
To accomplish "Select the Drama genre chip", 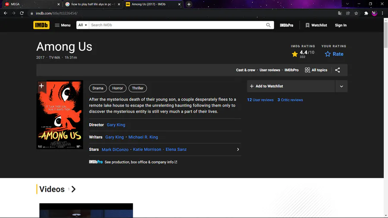I will 98,88.
